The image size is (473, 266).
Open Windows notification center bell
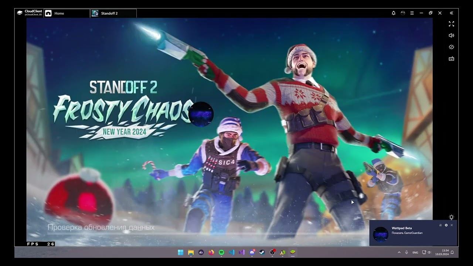[x=452, y=252]
